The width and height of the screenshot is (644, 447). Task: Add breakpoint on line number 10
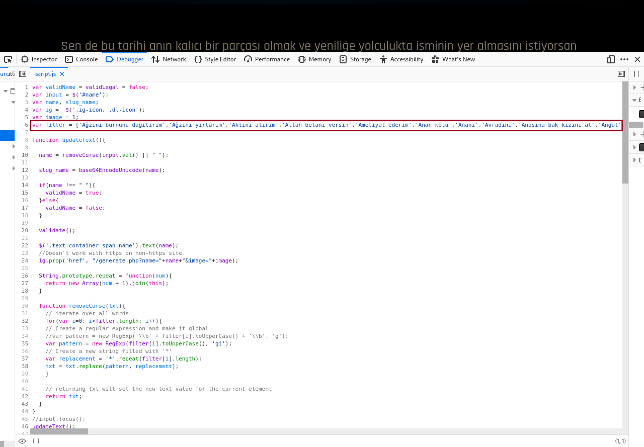tap(25, 155)
